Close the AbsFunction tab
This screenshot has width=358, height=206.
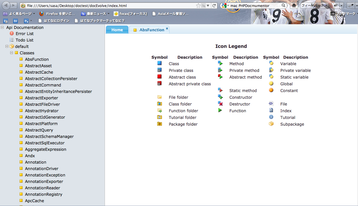167,28
